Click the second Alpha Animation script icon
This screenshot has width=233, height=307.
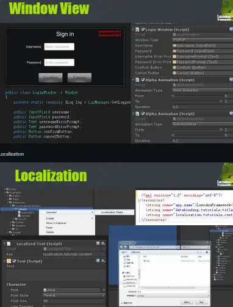(137, 114)
